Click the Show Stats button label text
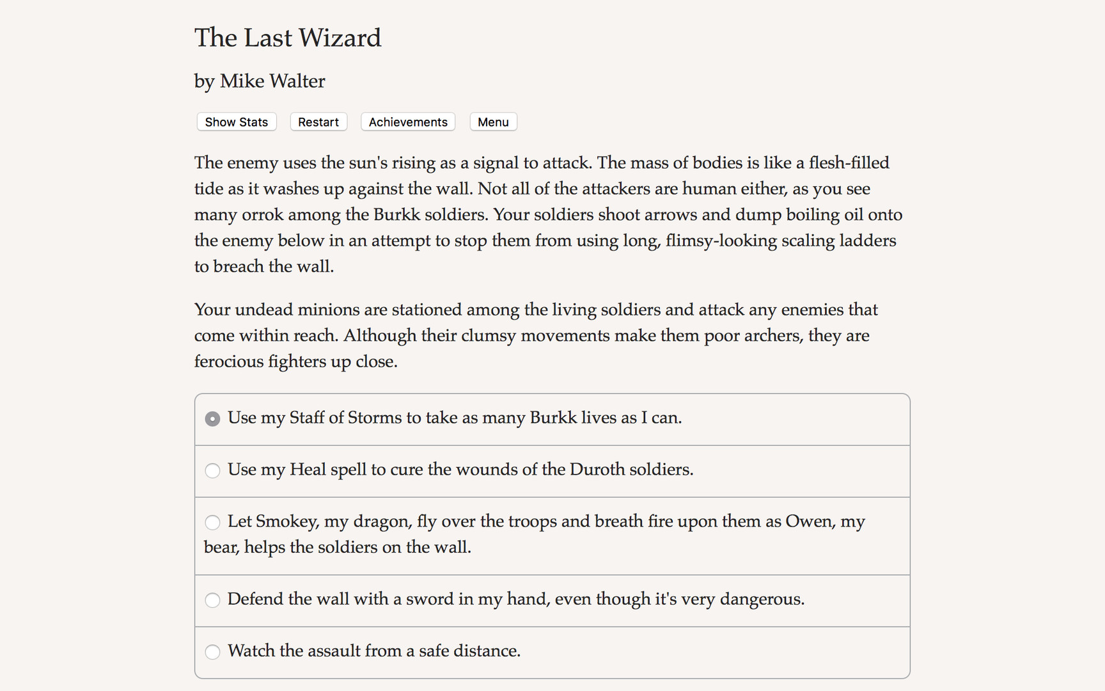This screenshot has height=691, width=1105. tap(236, 122)
